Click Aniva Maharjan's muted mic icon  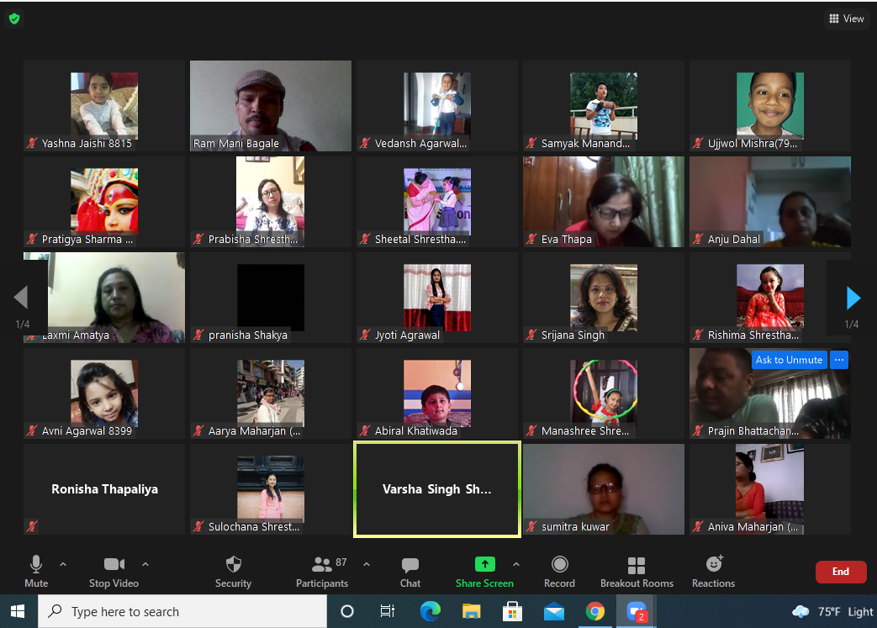coord(698,527)
